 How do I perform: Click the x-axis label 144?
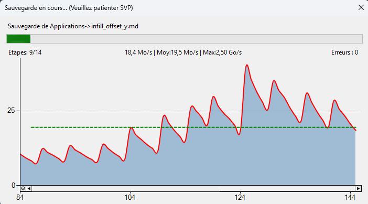[350, 197]
